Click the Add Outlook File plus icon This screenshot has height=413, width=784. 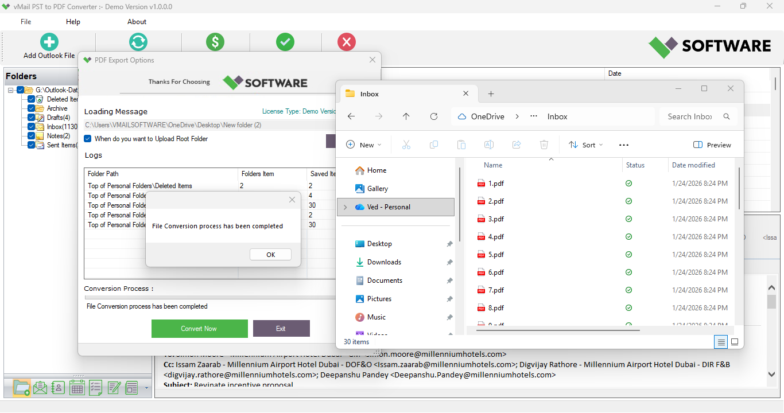tap(49, 41)
